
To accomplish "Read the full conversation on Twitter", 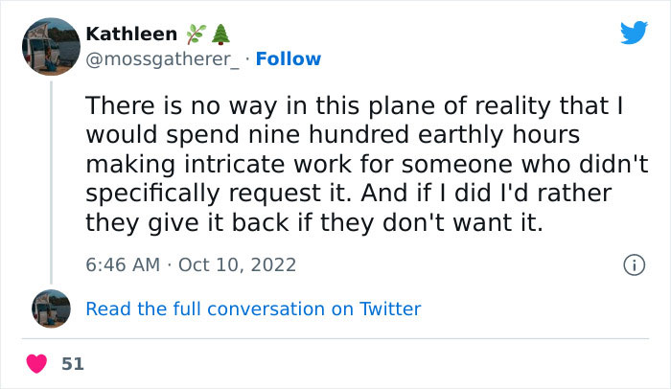I will click(253, 309).
